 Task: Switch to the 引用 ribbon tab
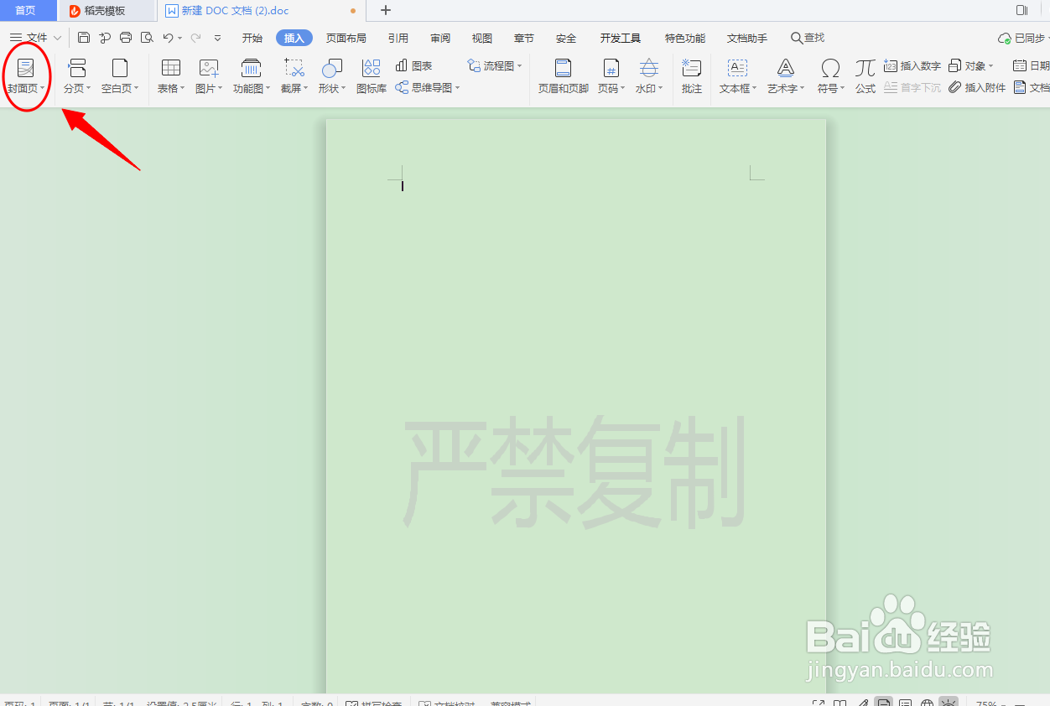tap(398, 38)
